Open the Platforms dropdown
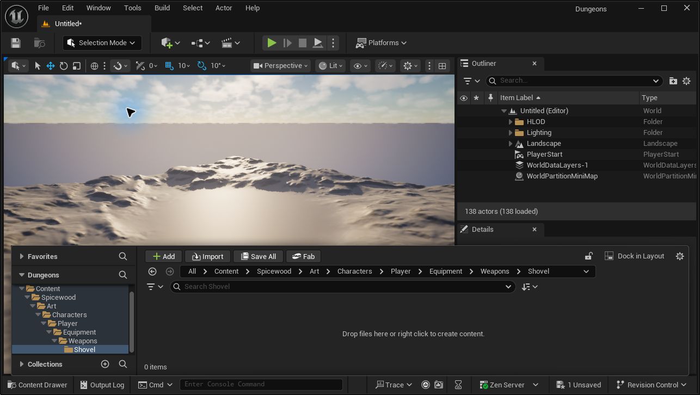The width and height of the screenshot is (700, 395). tap(382, 43)
